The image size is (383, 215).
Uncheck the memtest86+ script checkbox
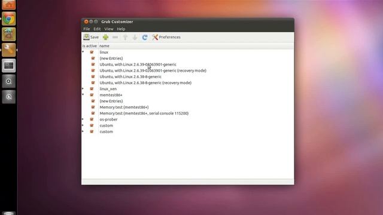pos(92,95)
